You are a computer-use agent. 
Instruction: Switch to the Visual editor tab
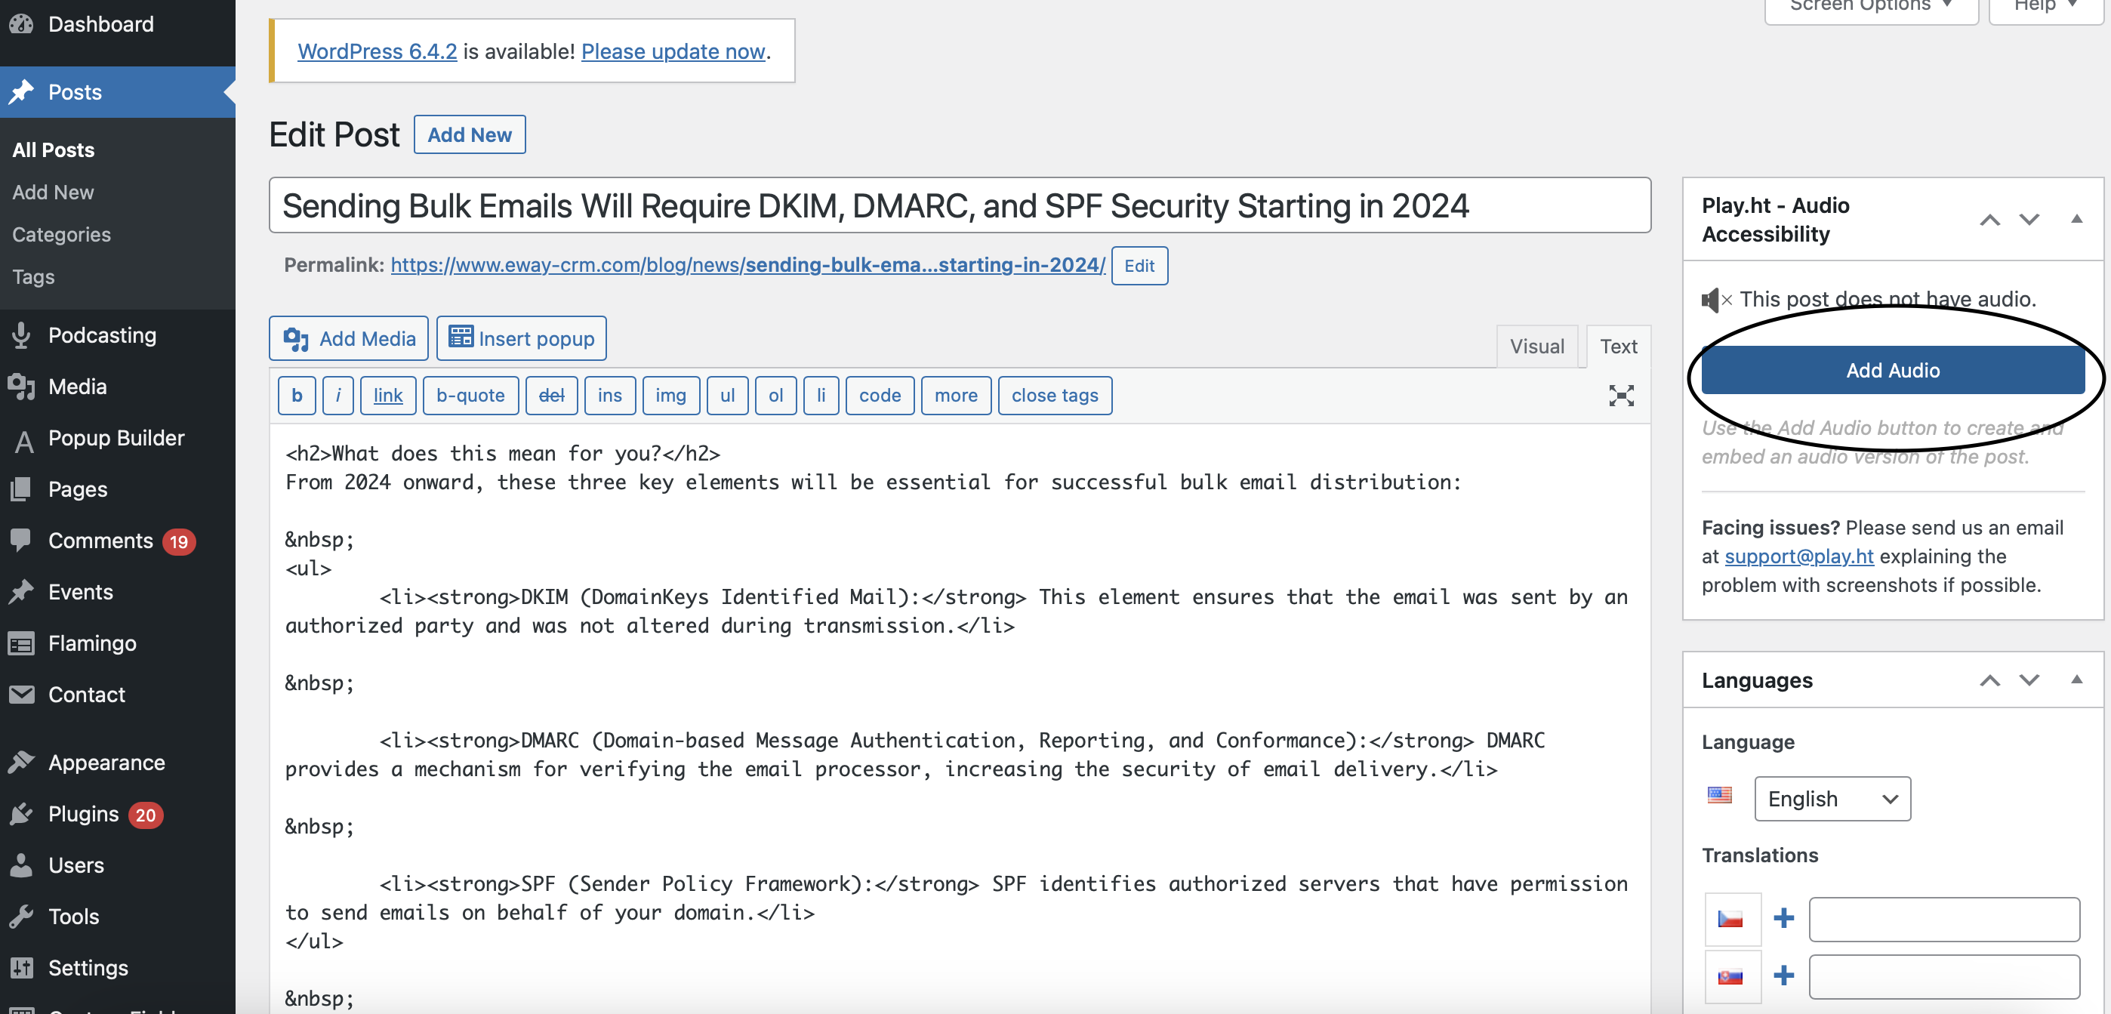tap(1537, 346)
